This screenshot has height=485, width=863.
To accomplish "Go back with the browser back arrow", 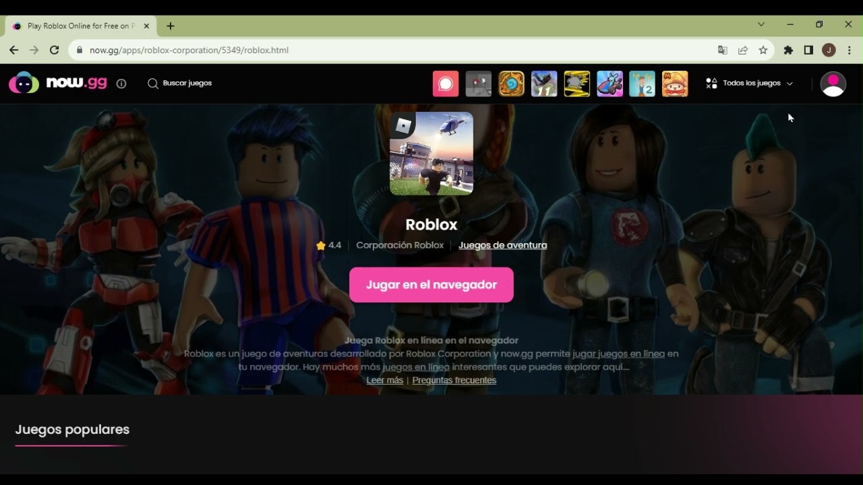I will [13, 50].
